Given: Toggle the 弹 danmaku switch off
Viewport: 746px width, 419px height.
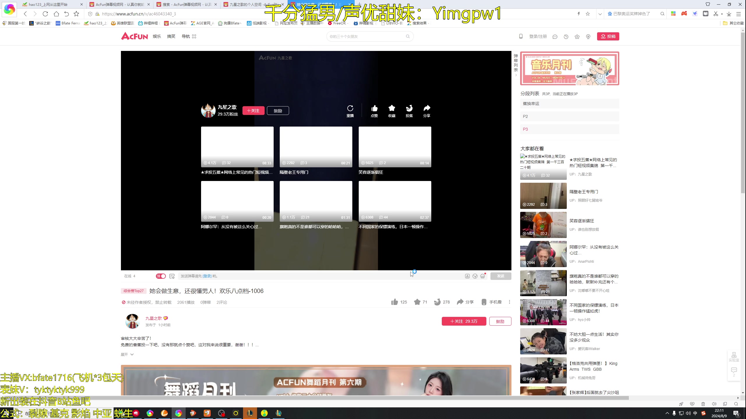Looking at the screenshot, I should click(x=161, y=276).
